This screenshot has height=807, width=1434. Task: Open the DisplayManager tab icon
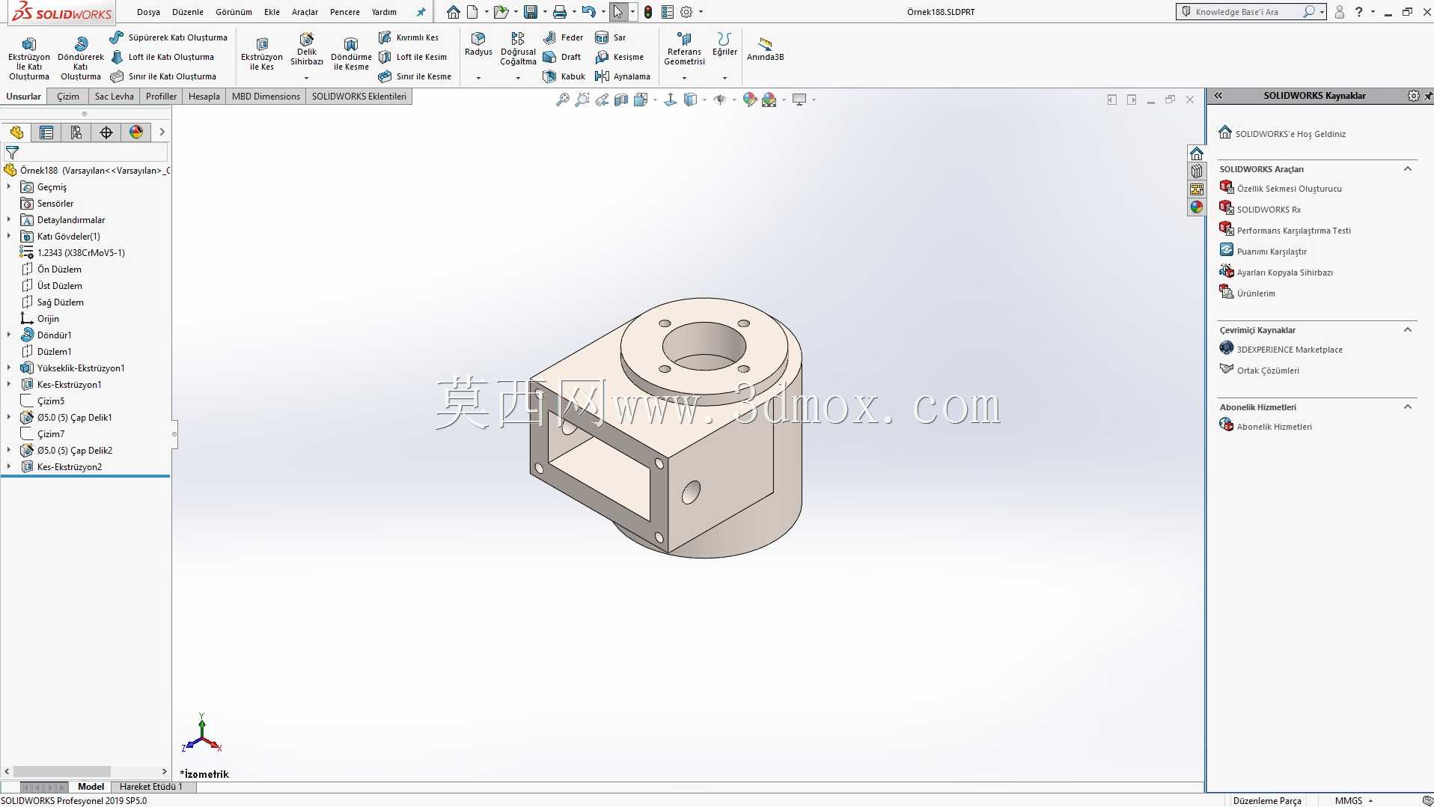(136, 133)
